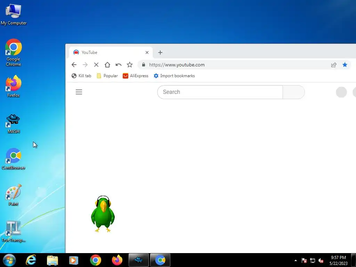The width and height of the screenshot is (356, 267).
Task: Go back to previous page
Action: [74, 65]
